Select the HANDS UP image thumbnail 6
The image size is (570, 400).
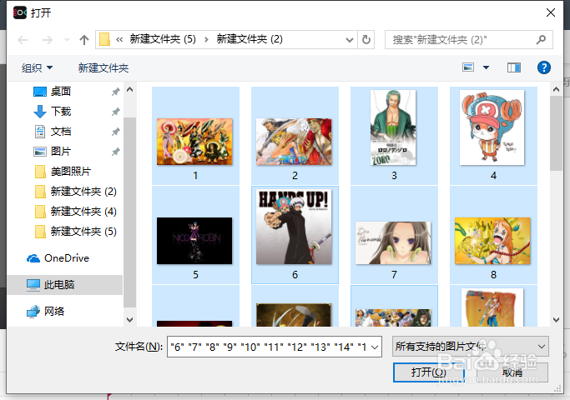pos(295,235)
